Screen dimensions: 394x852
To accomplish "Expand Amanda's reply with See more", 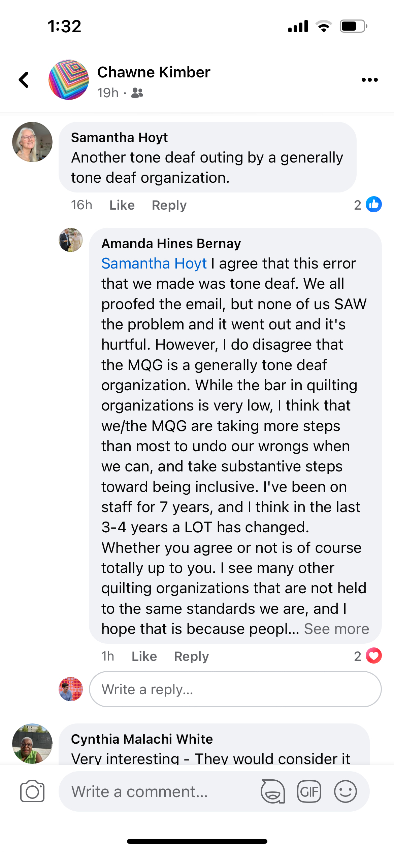I will [x=336, y=629].
